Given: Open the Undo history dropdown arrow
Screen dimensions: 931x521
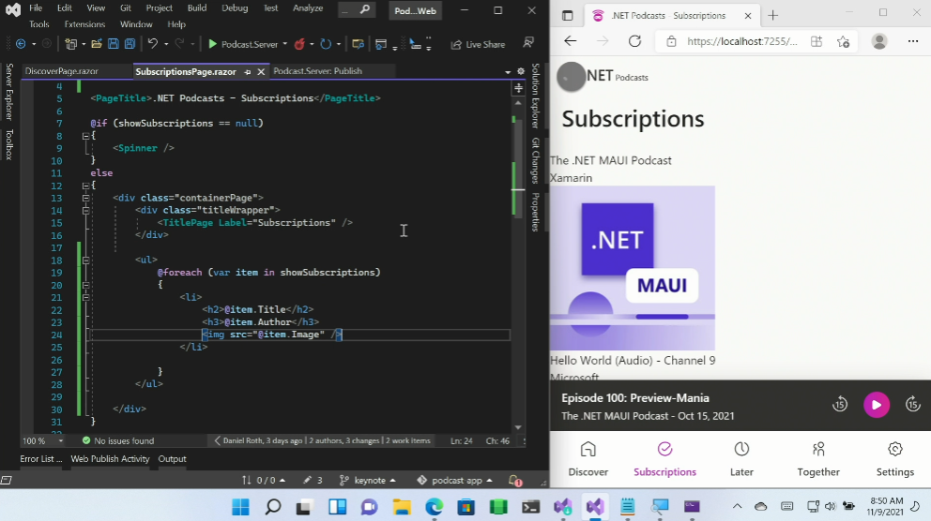Looking at the screenshot, I should [x=166, y=44].
